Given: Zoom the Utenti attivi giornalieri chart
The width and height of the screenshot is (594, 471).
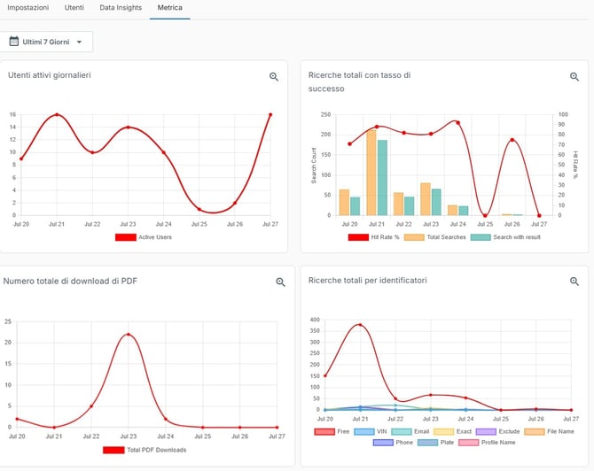Looking at the screenshot, I should pyautogui.click(x=274, y=77).
